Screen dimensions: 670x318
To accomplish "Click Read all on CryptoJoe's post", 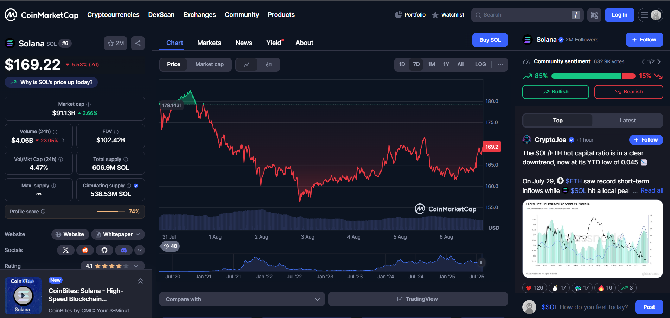I will point(652,190).
